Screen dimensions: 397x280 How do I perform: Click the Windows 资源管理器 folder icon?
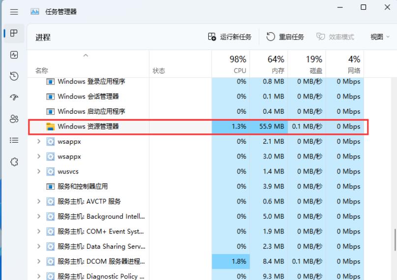pos(51,127)
